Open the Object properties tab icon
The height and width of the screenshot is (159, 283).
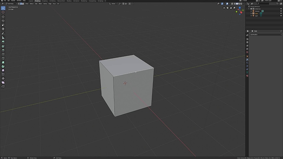[x=247, y=56]
